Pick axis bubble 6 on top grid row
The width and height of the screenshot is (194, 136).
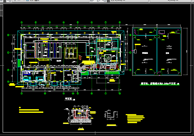[92, 22]
